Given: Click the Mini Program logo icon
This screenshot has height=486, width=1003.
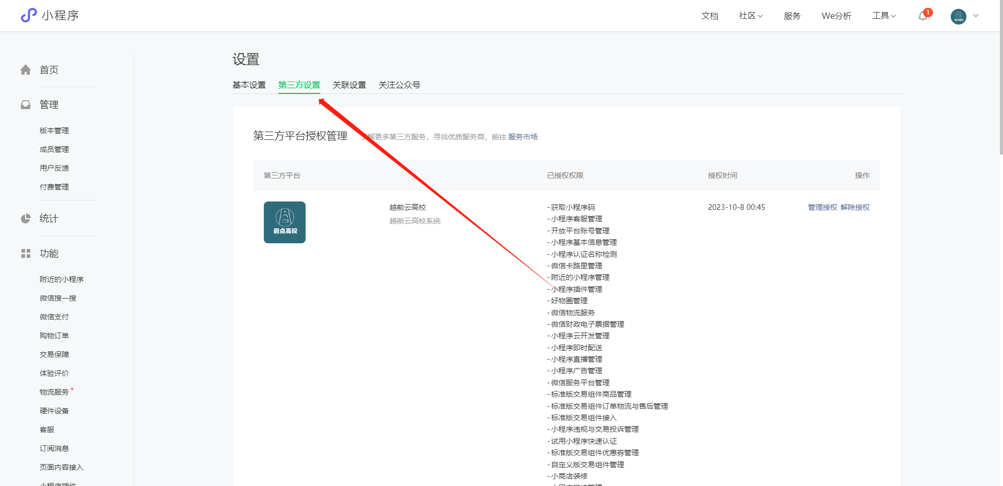Looking at the screenshot, I should point(29,15).
